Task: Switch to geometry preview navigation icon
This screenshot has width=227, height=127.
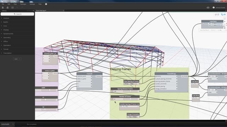Action: [217, 14]
